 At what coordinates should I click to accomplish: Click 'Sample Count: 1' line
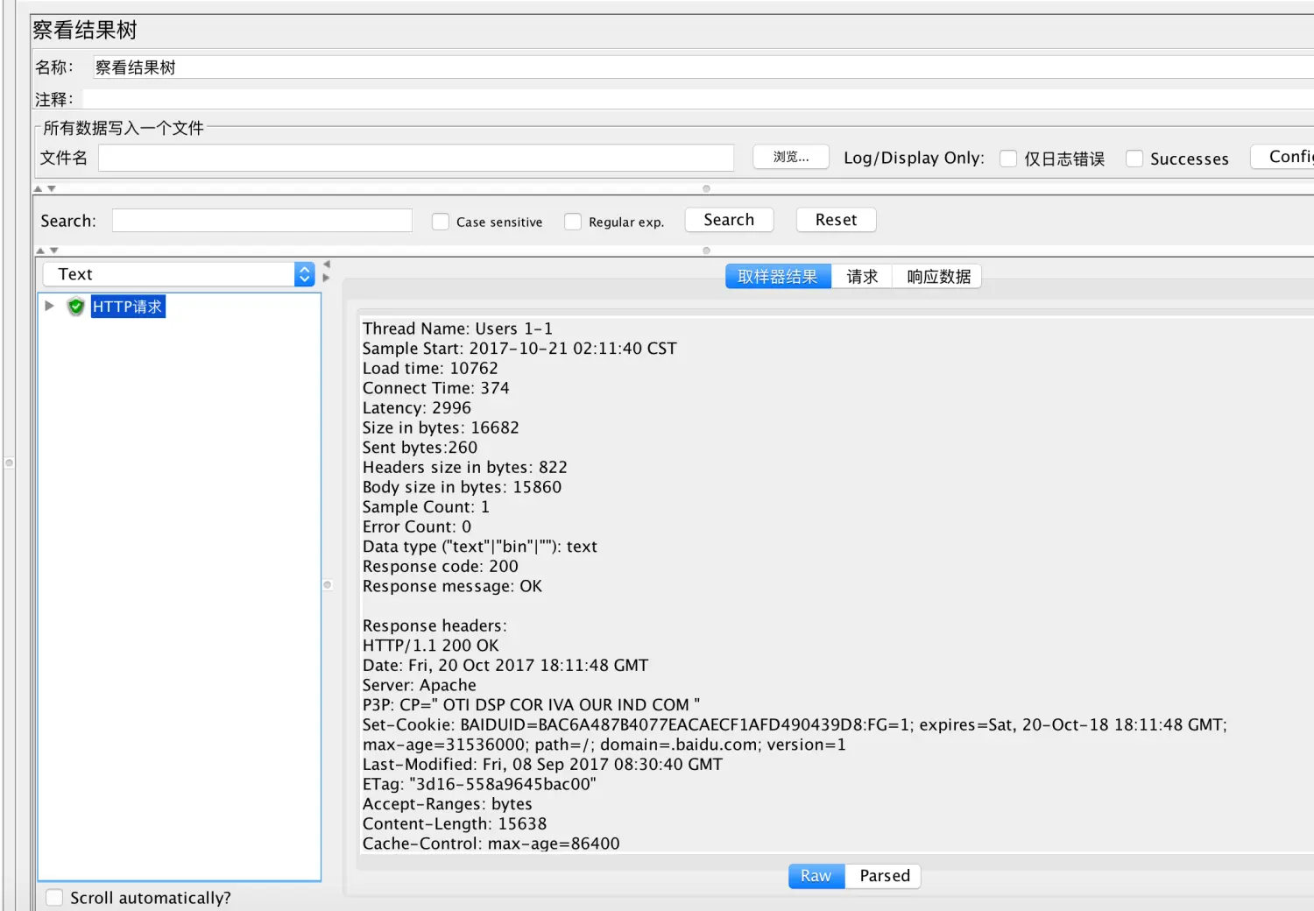(x=426, y=507)
